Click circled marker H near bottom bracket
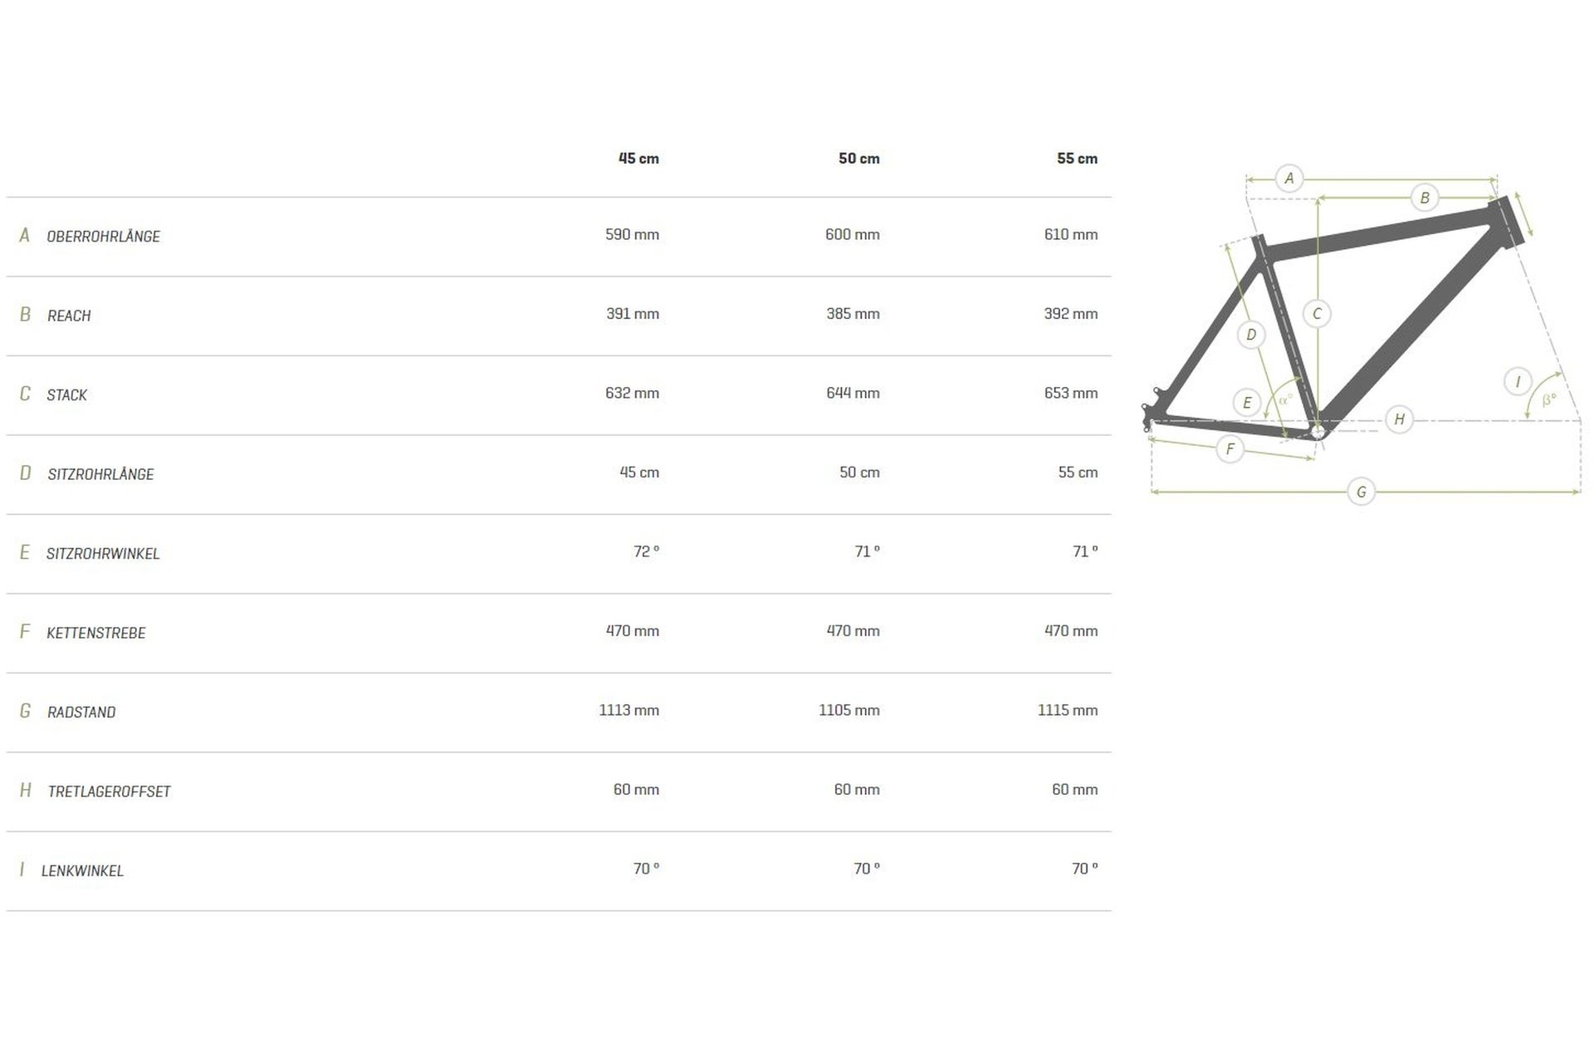Image resolution: width=1594 pixels, height=1063 pixels. pos(1399,419)
